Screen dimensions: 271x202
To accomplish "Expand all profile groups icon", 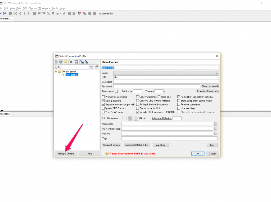I will click(82, 62).
